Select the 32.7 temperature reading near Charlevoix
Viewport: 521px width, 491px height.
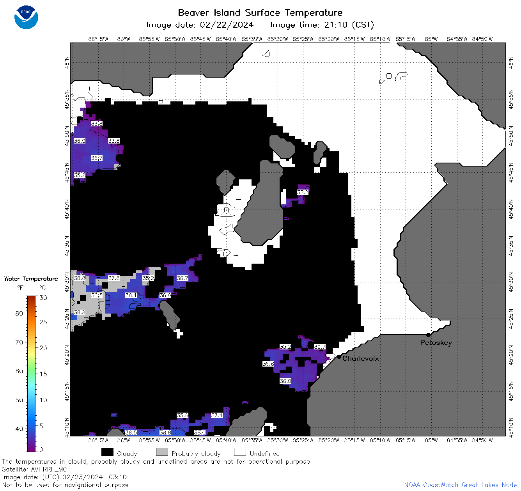point(320,347)
